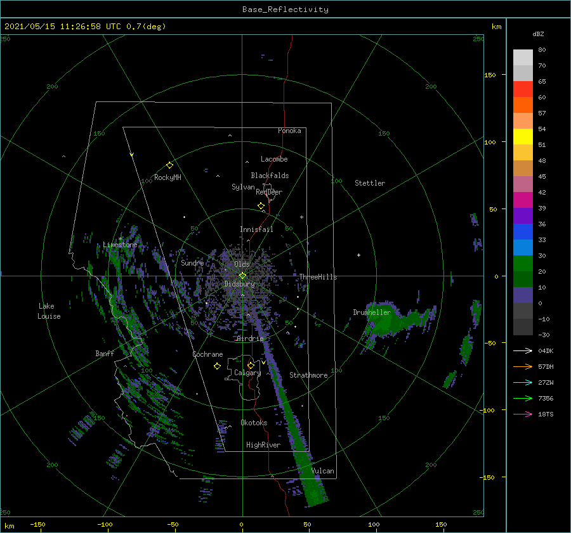Pick the magenta 42 dBZ color swatch
The image size is (571, 533).
[x=523, y=200]
